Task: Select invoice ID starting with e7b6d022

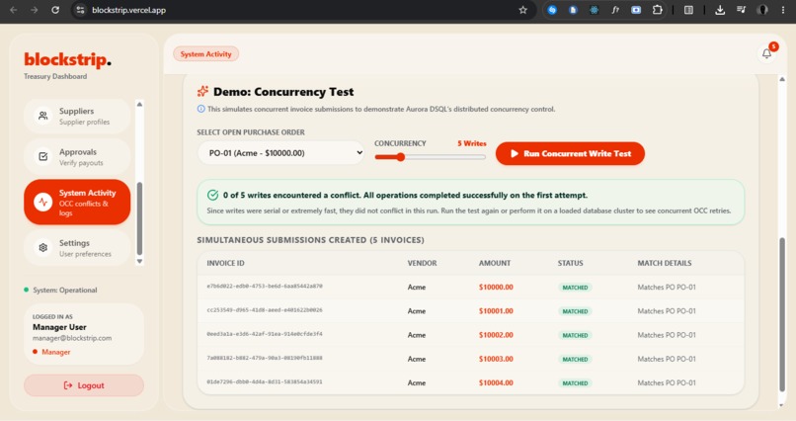Action: coord(265,287)
